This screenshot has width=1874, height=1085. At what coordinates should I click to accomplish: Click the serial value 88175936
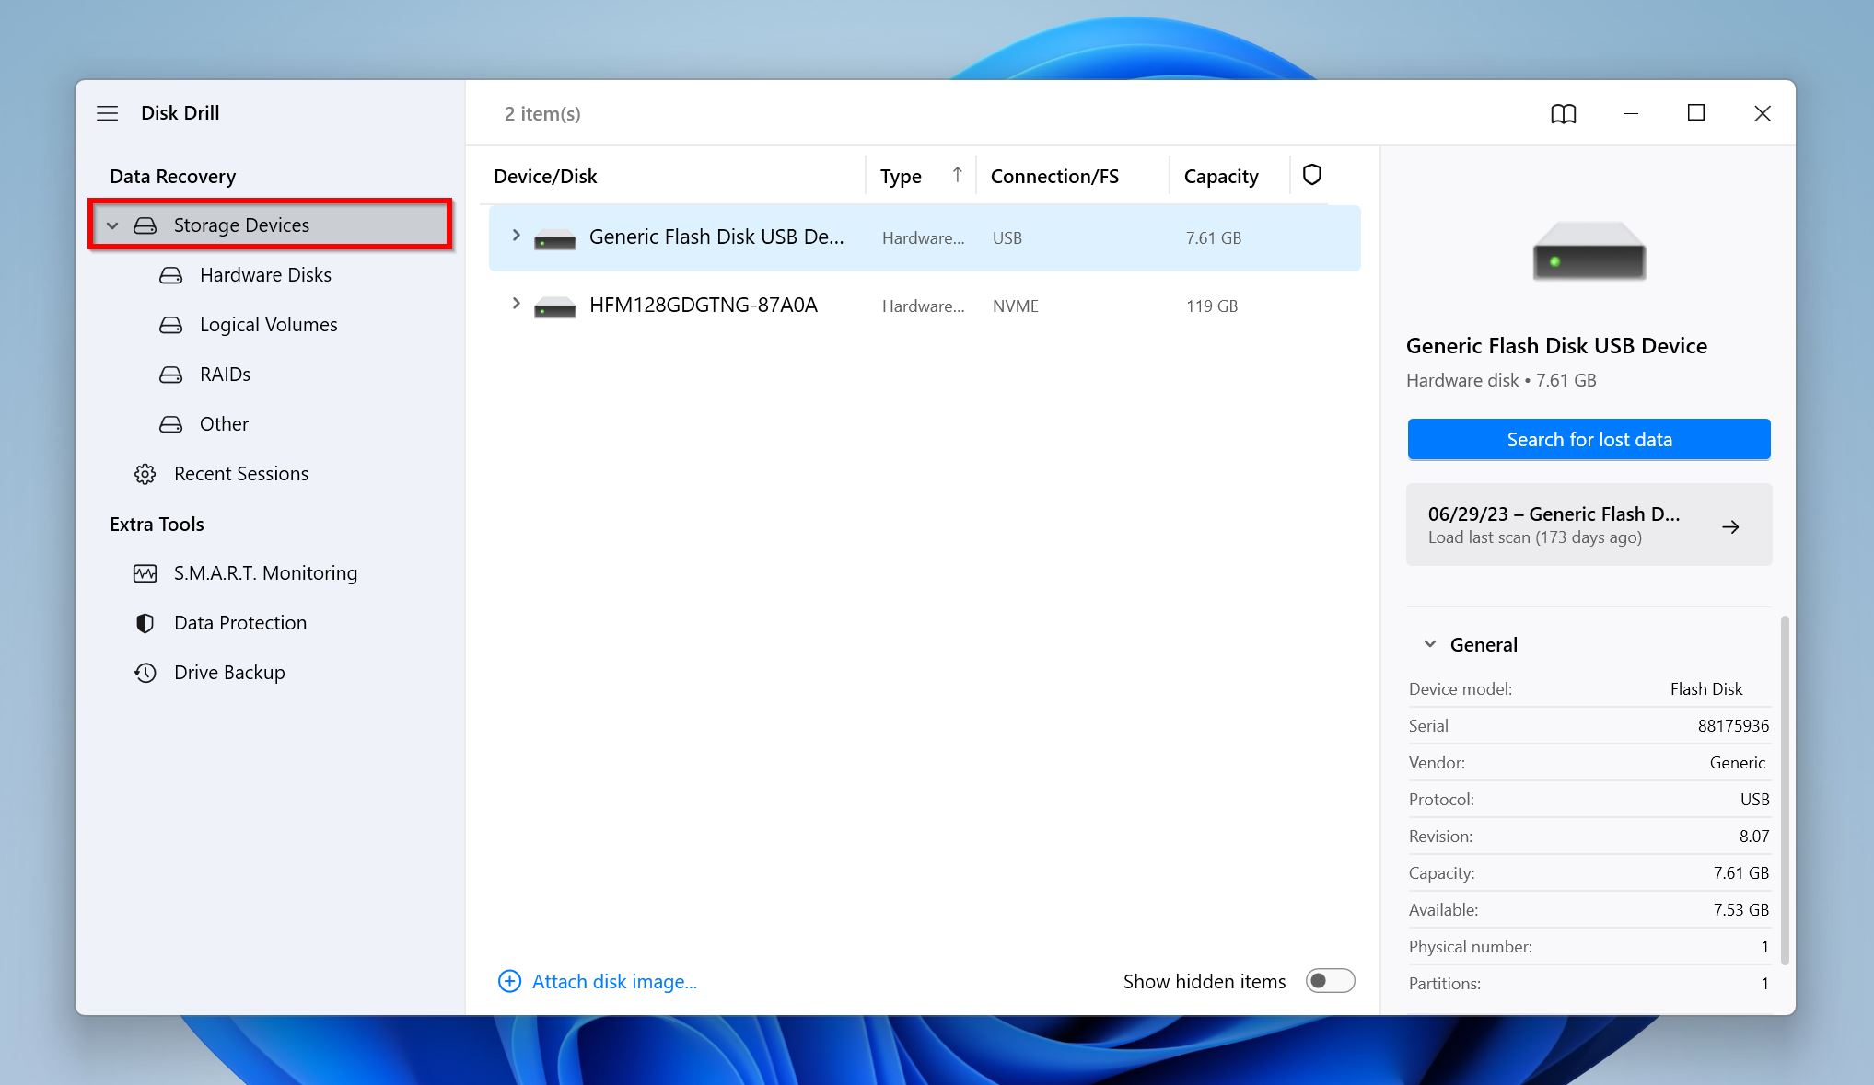pos(1733,725)
